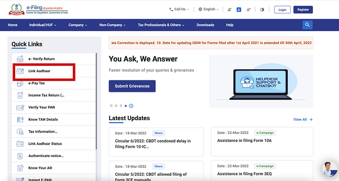Open the Circular 6/2022 news card
This screenshot has height=181, width=339.
pos(156,142)
